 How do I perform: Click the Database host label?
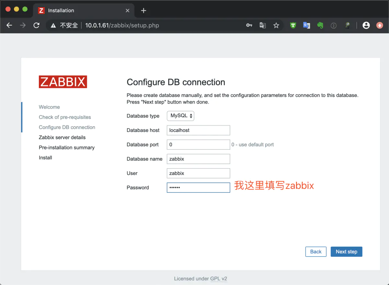(143, 130)
